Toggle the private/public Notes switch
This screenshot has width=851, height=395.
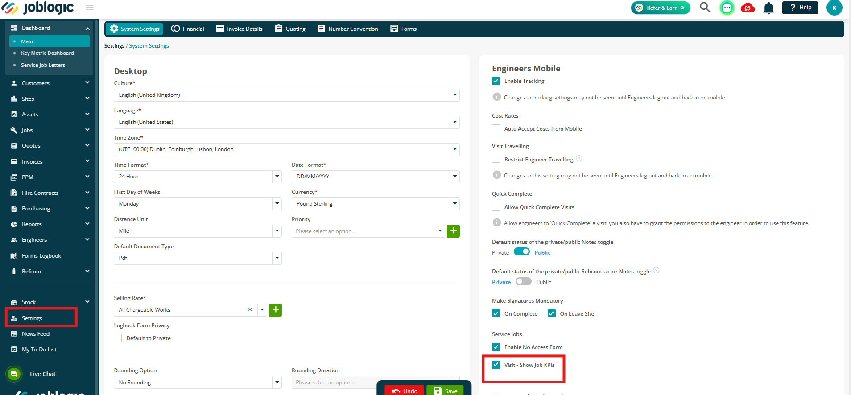pyautogui.click(x=522, y=252)
